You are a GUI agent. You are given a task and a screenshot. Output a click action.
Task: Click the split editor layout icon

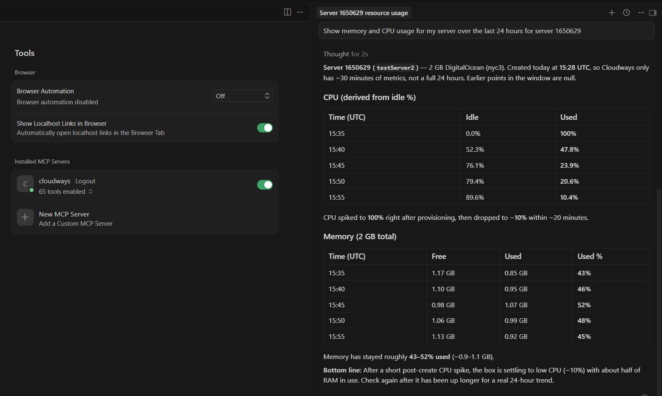[x=287, y=12]
